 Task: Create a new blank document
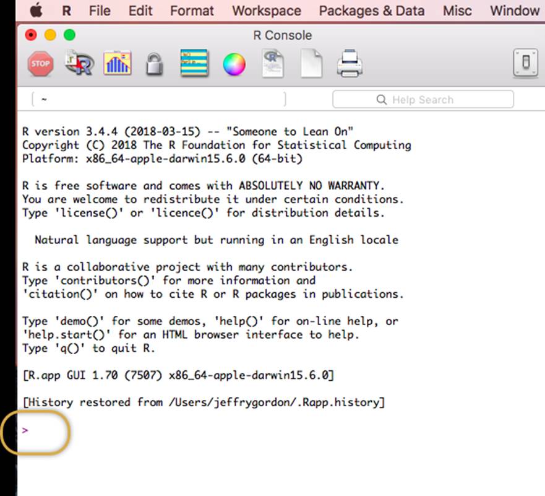pyautogui.click(x=311, y=64)
